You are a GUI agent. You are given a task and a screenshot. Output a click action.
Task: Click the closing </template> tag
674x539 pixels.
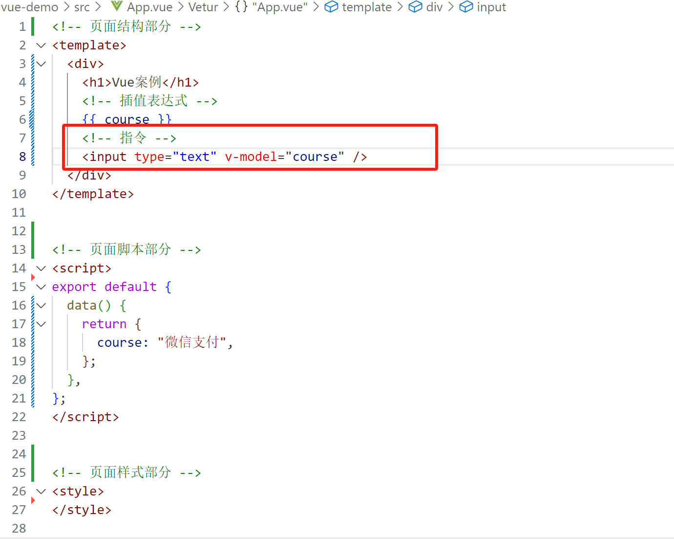pyautogui.click(x=93, y=194)
